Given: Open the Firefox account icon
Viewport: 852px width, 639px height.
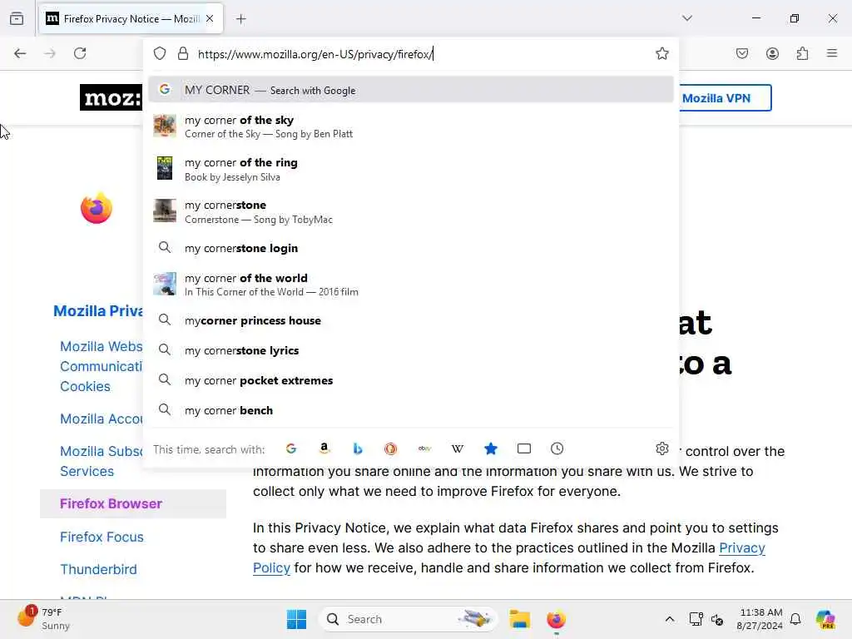Looking at the screenshot, I should click(772, 53).
